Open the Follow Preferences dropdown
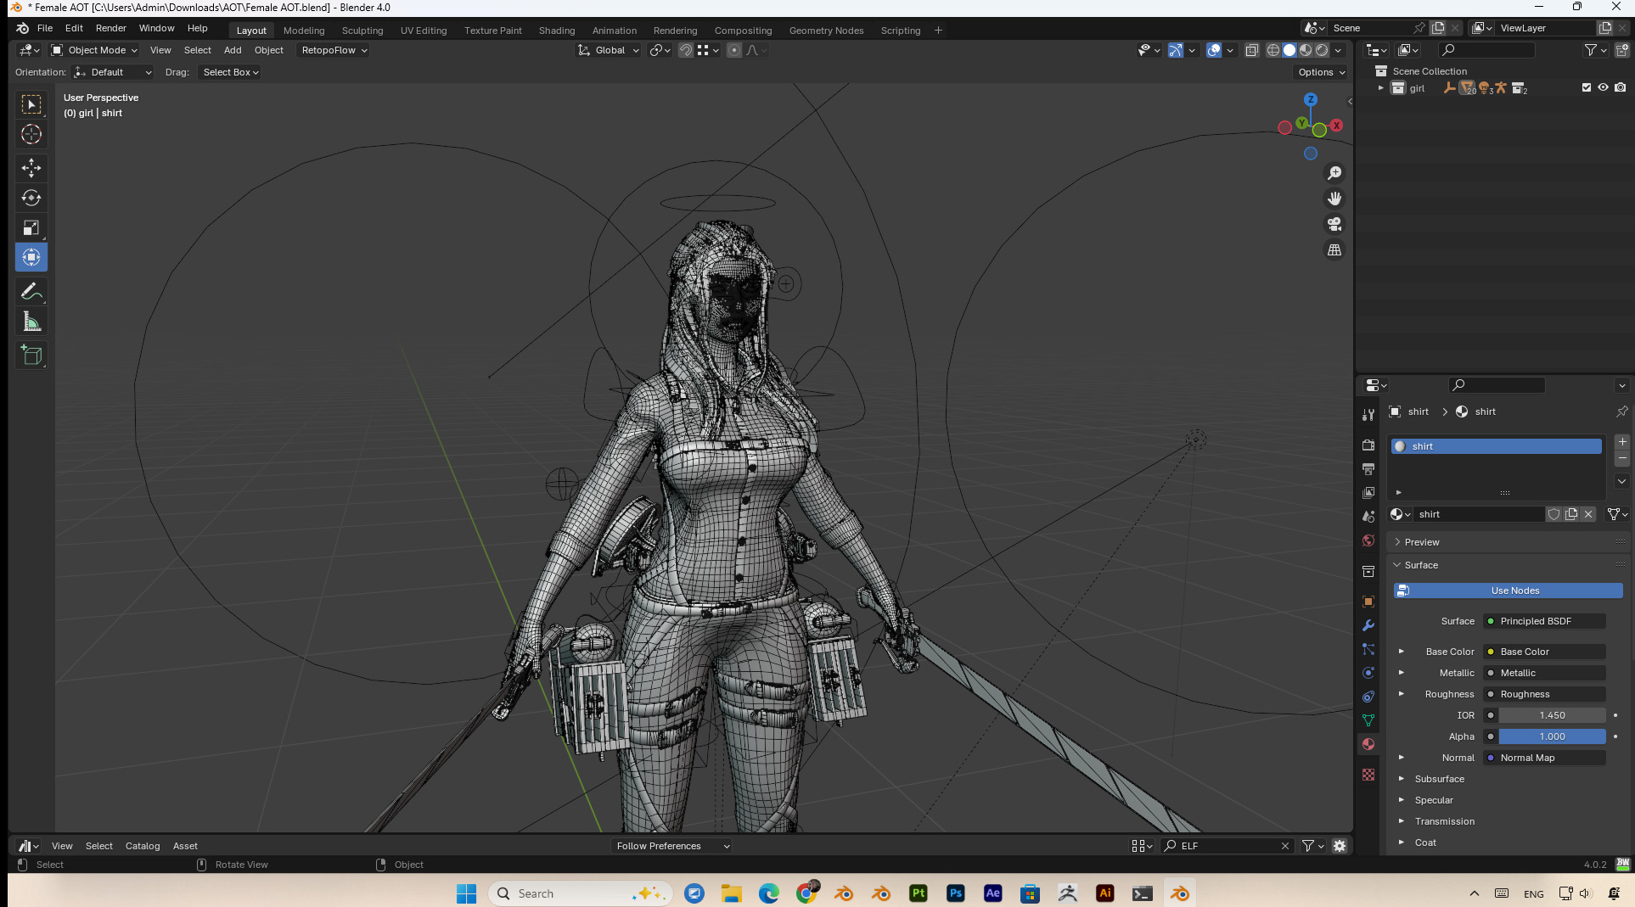1635x907 pixels. tap(671, 846)
